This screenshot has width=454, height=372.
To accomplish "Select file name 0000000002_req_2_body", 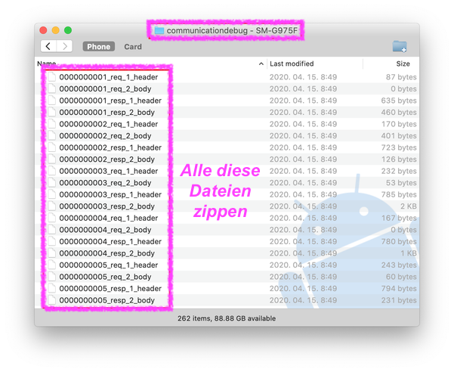I will tap(106, 135).
